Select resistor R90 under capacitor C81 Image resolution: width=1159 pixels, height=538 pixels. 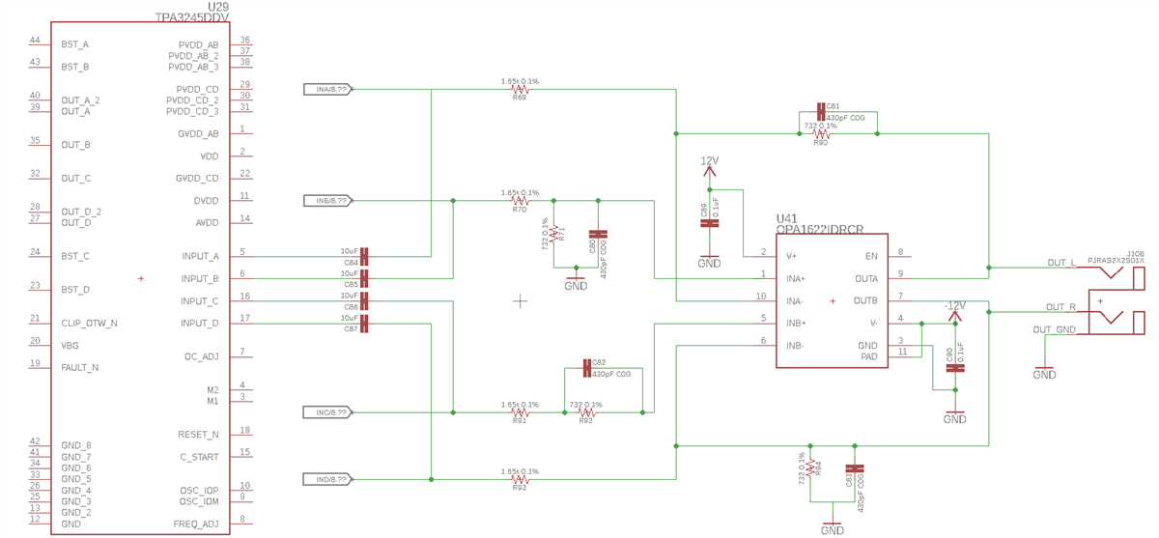tap(821, 134)
